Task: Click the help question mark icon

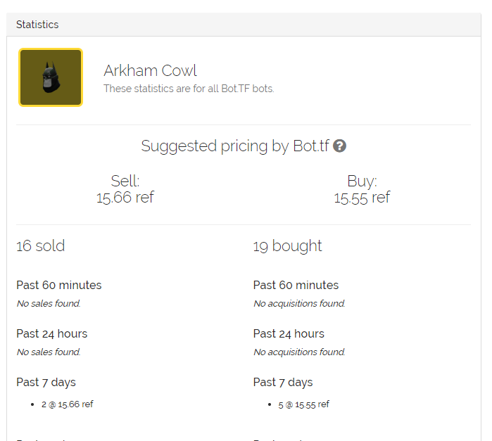Action: pos(340,146)
